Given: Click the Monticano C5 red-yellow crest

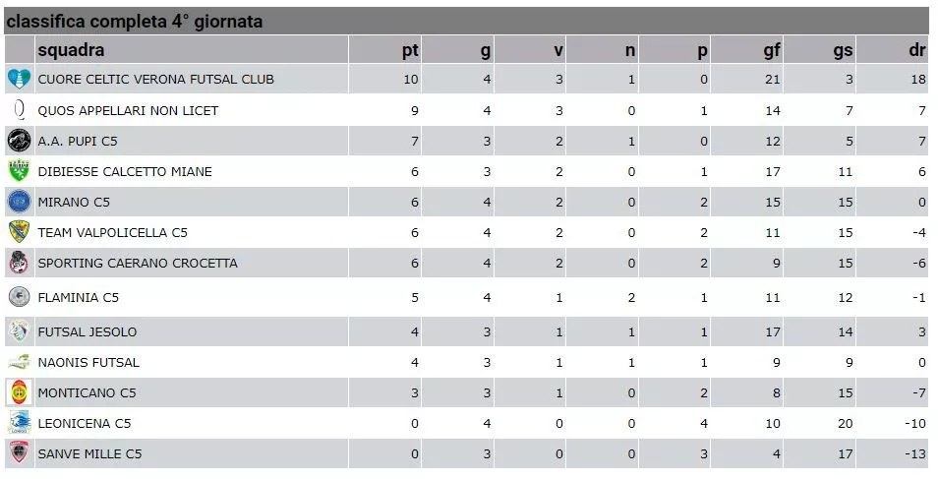Looking at the screenshot, I should coord(19,392).
